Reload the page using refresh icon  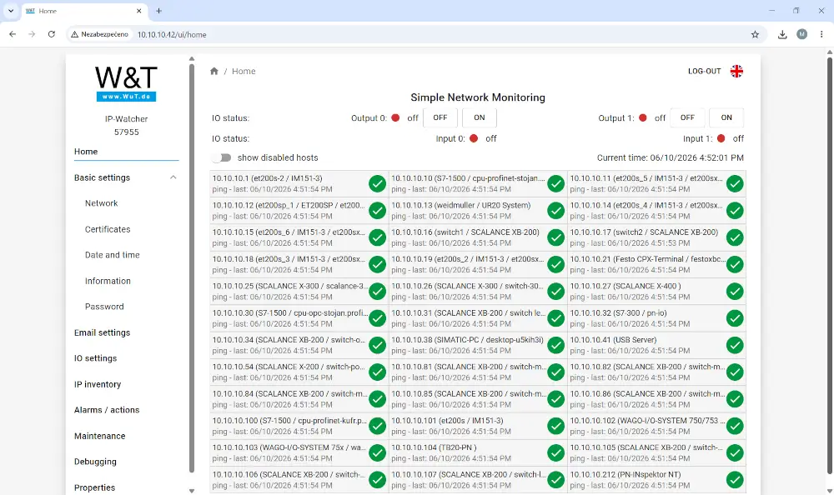(51, 34)
